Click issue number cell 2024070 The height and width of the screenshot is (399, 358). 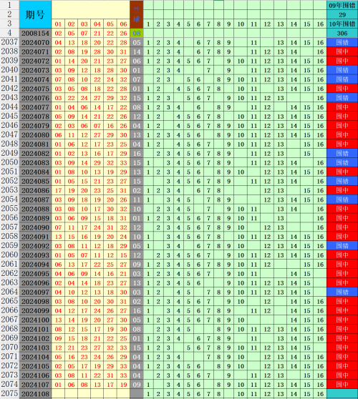35,42
